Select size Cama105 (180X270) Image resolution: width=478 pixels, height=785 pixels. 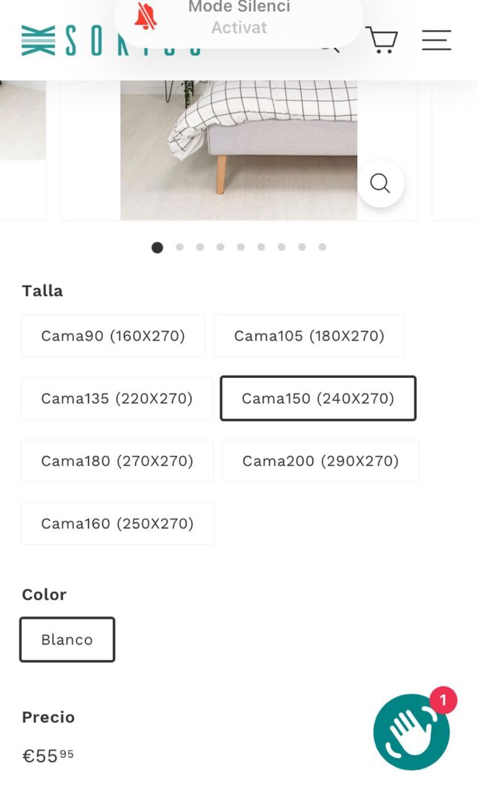tap(309, 336)
